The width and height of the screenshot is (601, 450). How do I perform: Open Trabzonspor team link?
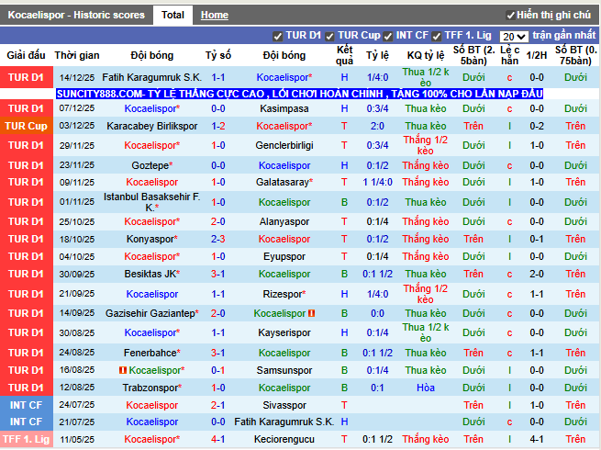(x=150, y=388)
